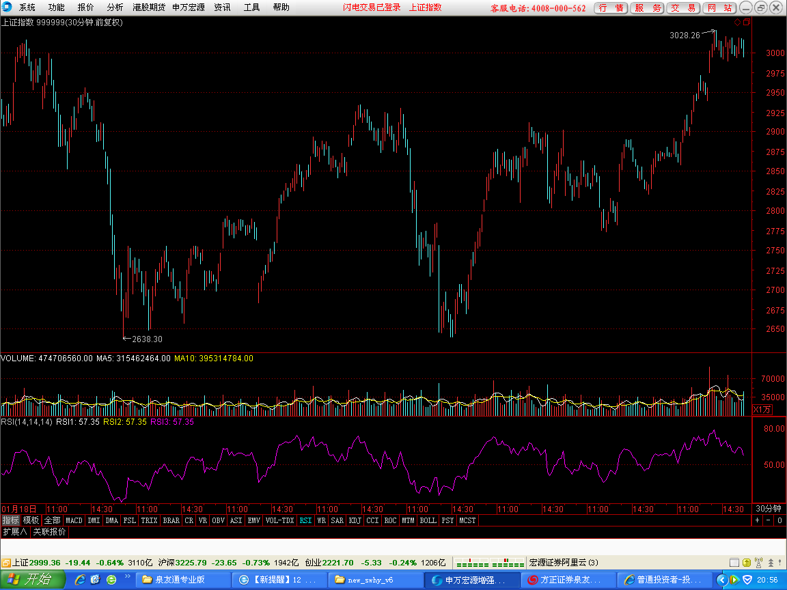Open the 系统 menu
Viewport: 787px width, 590px height.
pos(27,8)
